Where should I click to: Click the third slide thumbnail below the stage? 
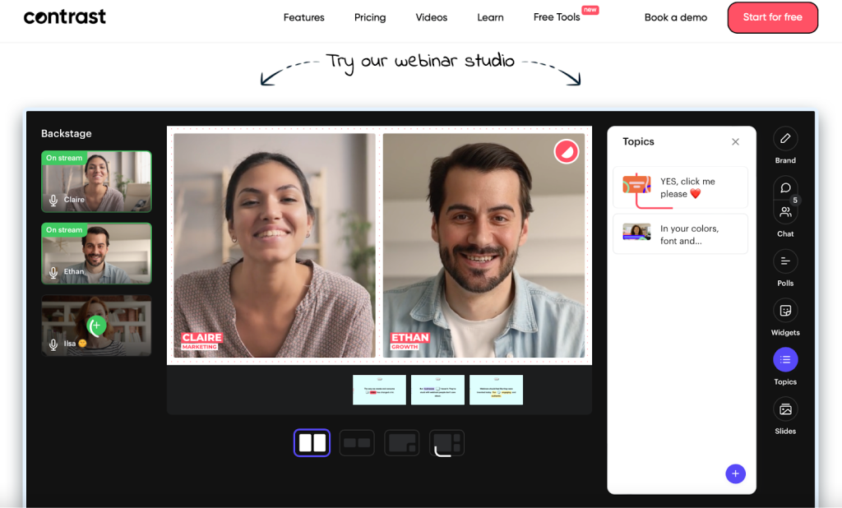[496, 390]
